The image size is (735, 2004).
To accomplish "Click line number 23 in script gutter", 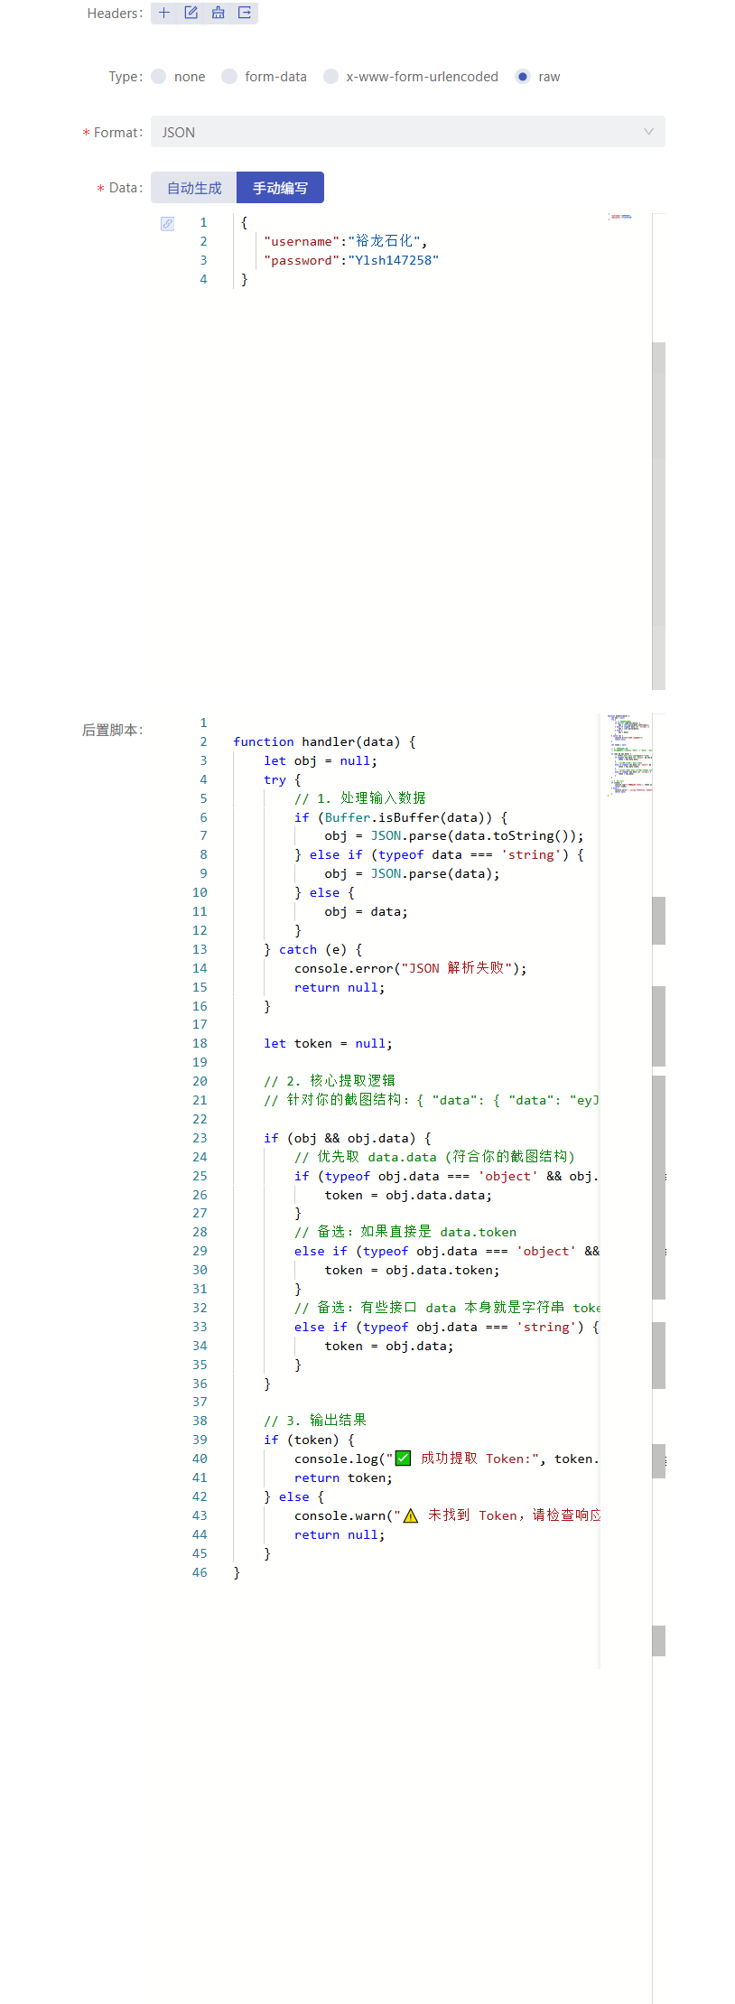I will (x=200, y=1138).
